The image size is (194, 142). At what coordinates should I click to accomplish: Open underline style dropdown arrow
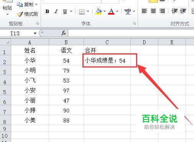pyautogui.click(x=71, y=12)
